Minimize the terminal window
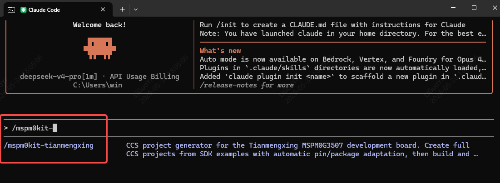Viewport: 500px width, 183px height. point(452,8)
